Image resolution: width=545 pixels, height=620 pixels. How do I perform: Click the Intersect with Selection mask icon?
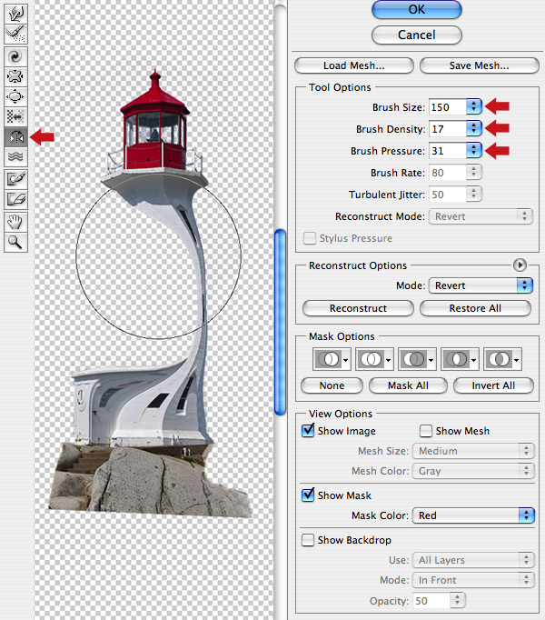click(460, 359)
